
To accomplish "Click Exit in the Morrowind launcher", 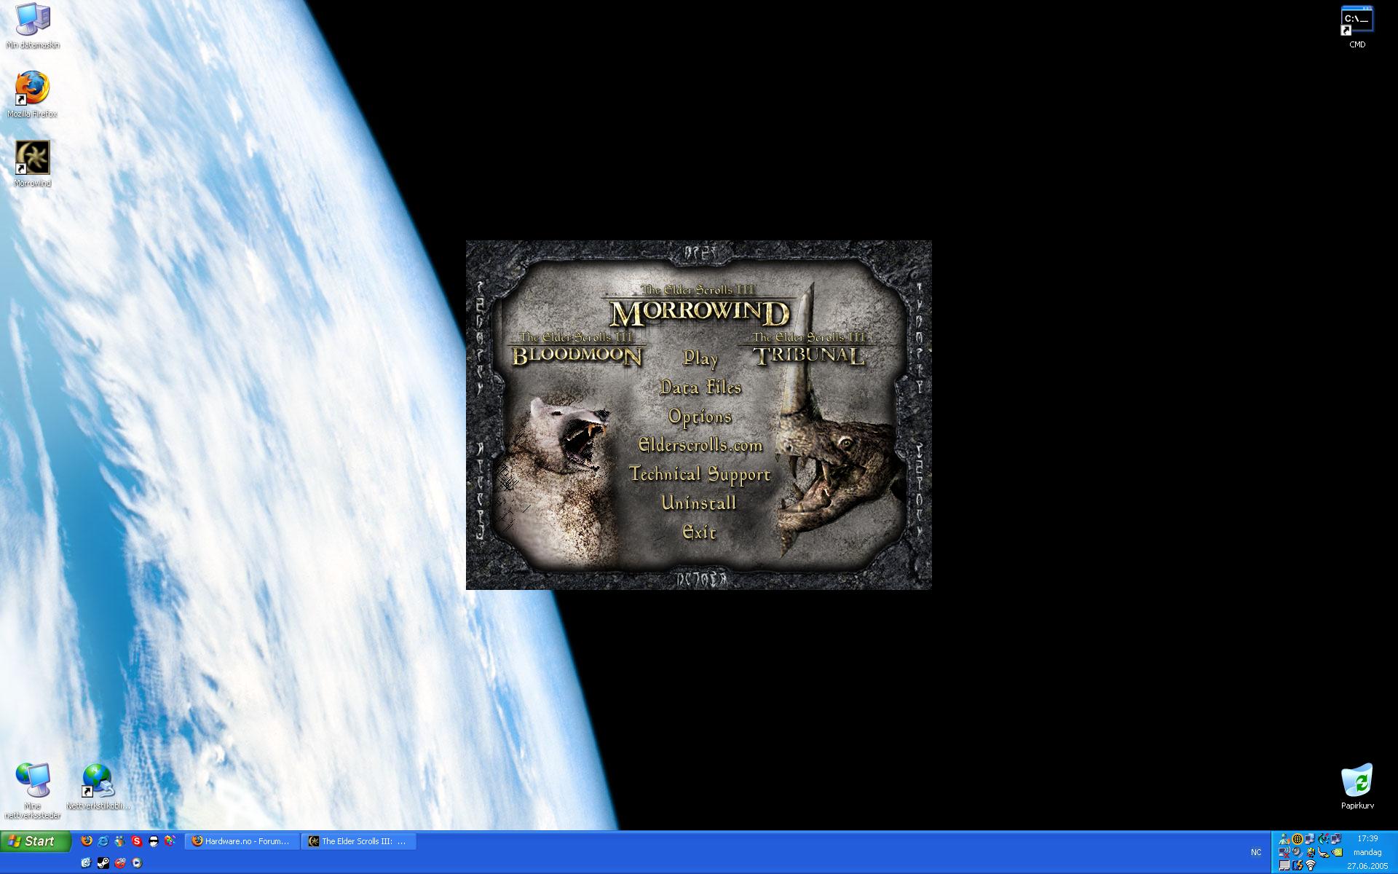I will click(x=699, y=532).
